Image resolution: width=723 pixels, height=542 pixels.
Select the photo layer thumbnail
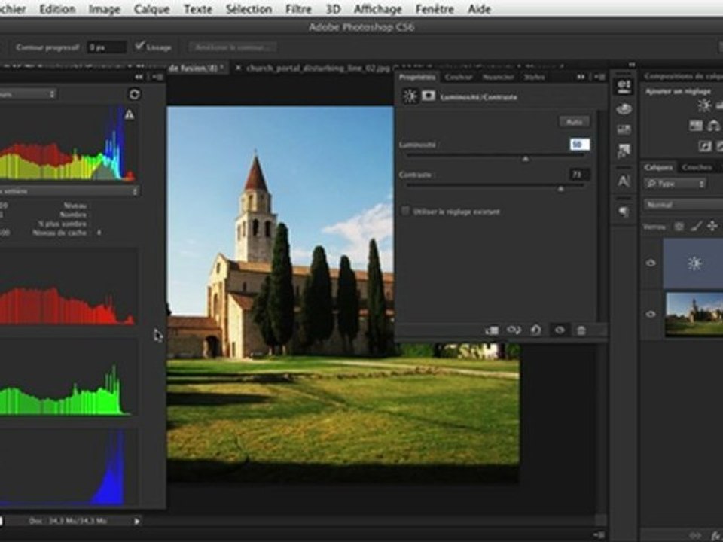click(694, 315)
